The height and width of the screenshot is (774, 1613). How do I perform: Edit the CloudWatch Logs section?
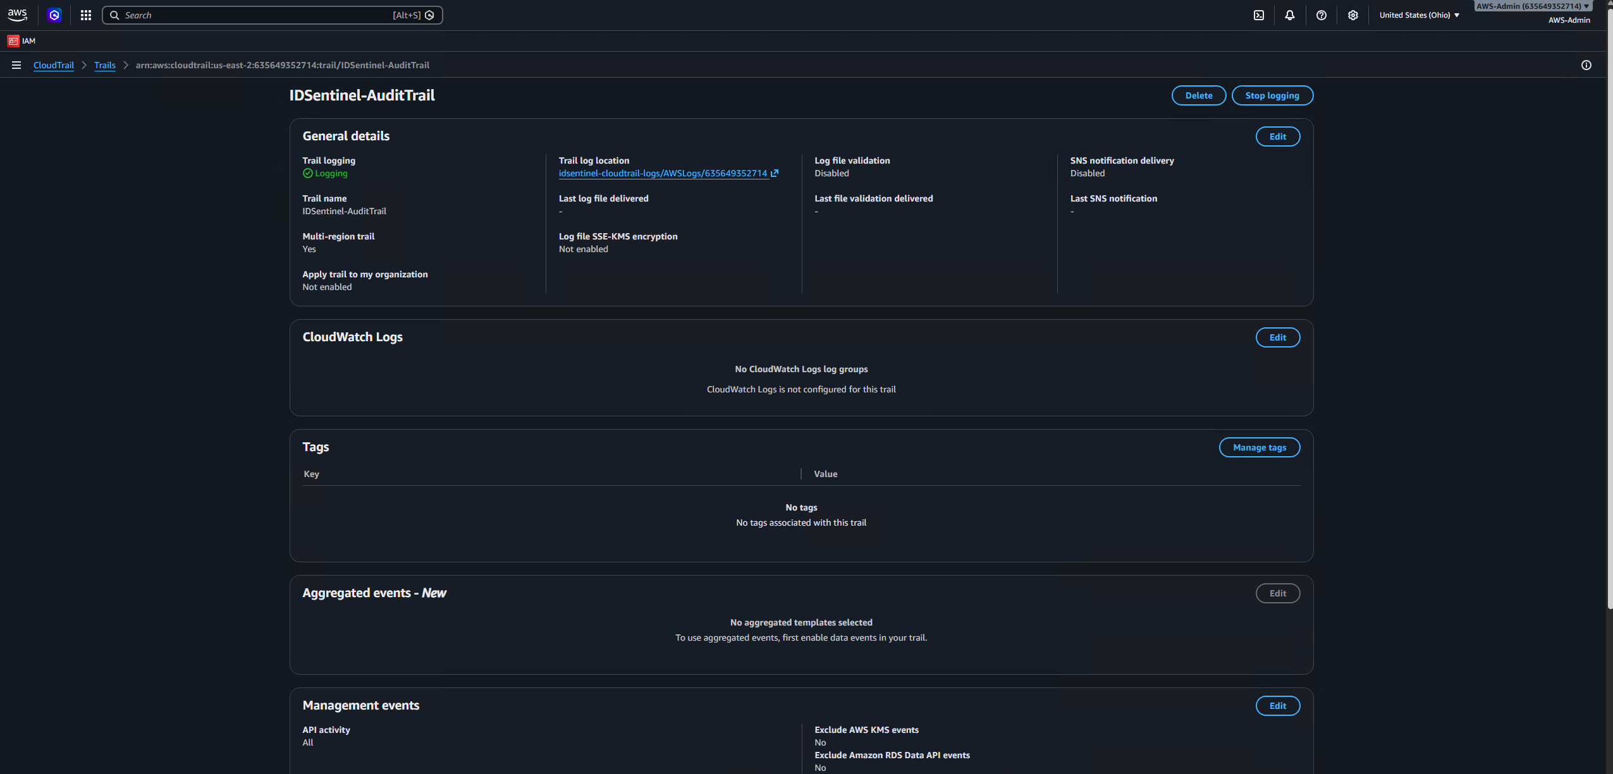pos(1278,337)
